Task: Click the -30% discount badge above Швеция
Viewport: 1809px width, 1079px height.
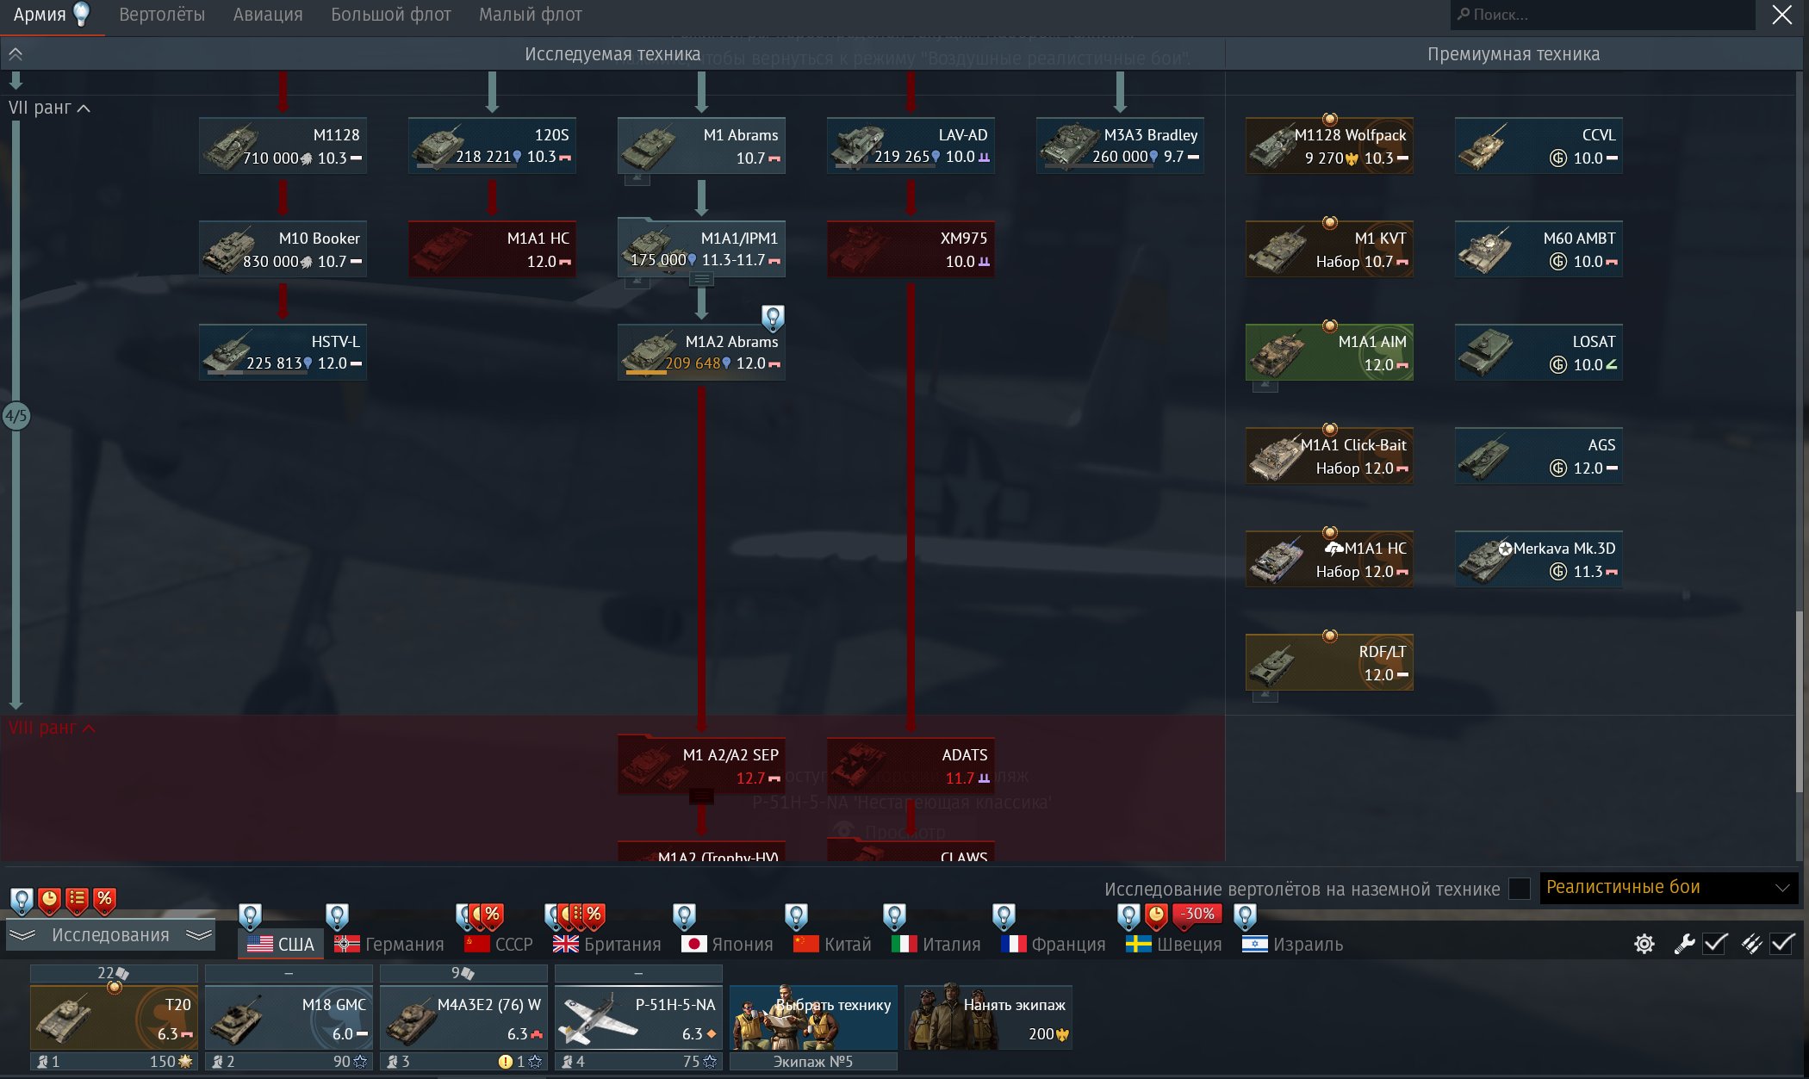Action: (1197, 915)
